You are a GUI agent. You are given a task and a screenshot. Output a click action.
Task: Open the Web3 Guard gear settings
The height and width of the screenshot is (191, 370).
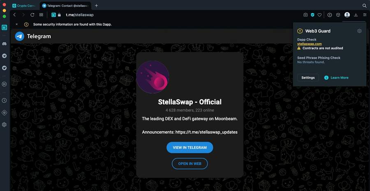(x=359, y=31)
